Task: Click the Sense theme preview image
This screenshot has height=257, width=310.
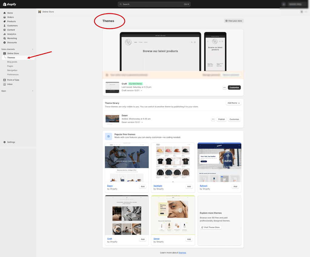Action: [x=173, y=215]
